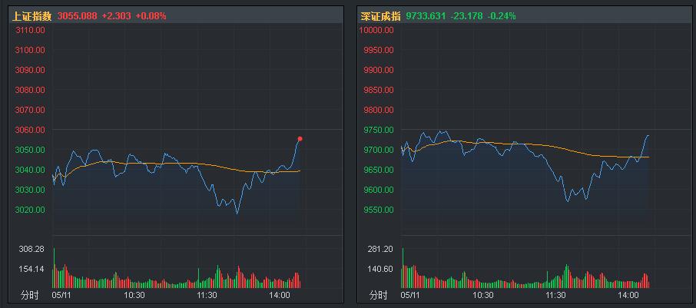The width and height of the screenshot is (696, 308).
Task: Click the 分时 label under Shanghai chart
Action: point(30,295)
